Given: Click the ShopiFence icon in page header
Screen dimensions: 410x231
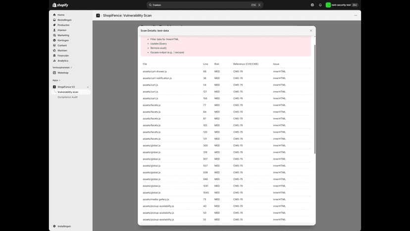Looking at the screenshot, I should [98, 15].
